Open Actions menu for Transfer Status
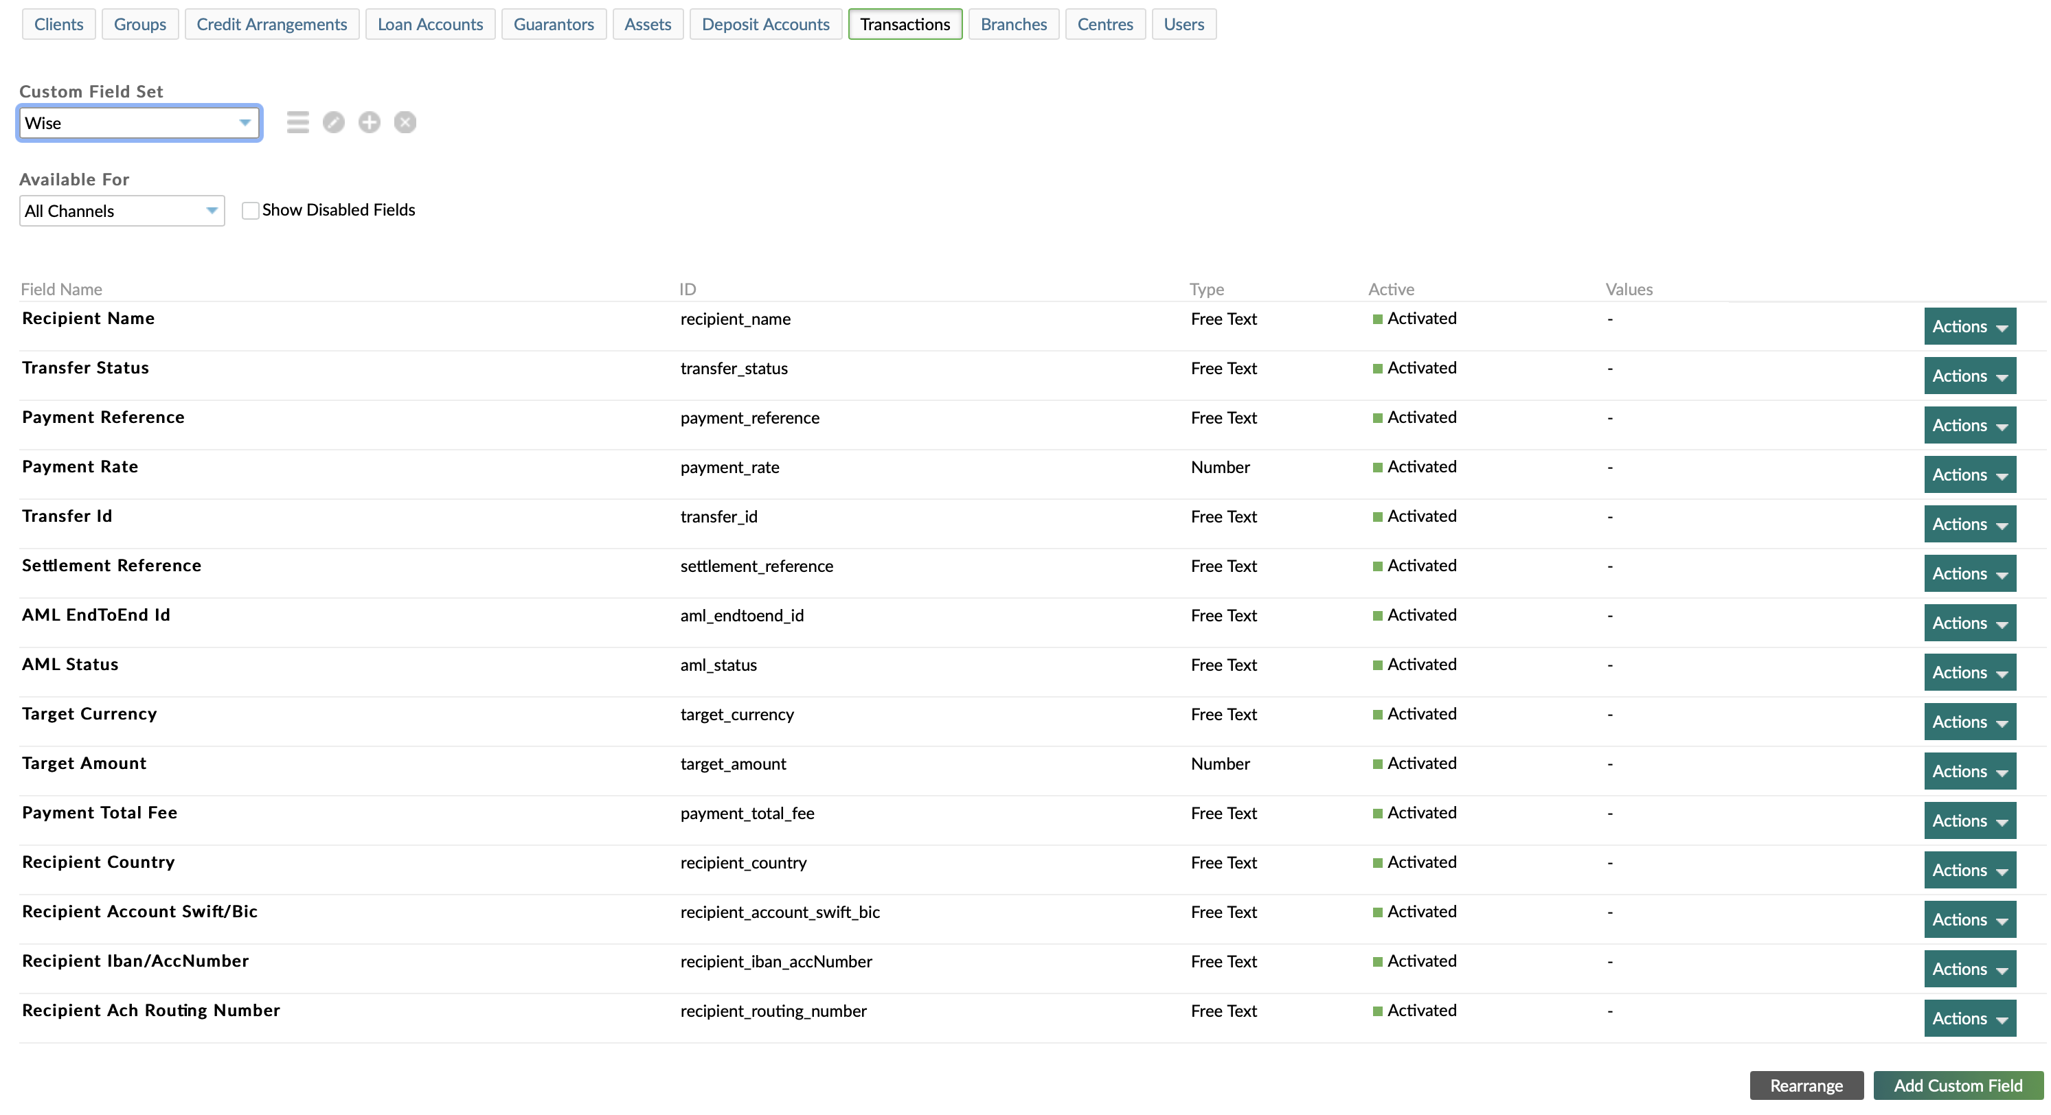Screen dimensions: 2051x1115 click(1970, 376)
